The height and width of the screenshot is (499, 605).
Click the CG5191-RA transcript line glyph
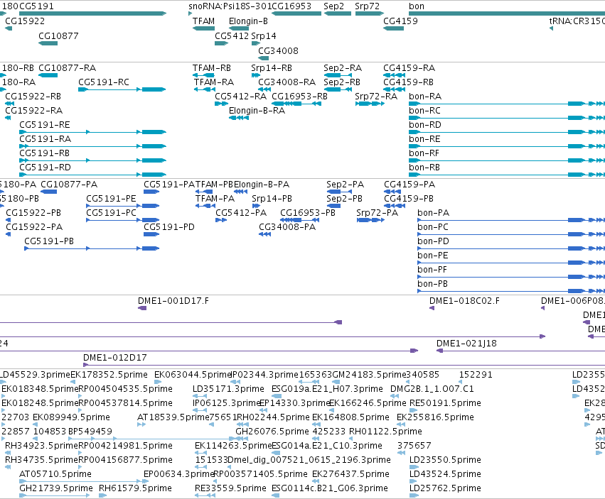[x=92, y=146]
